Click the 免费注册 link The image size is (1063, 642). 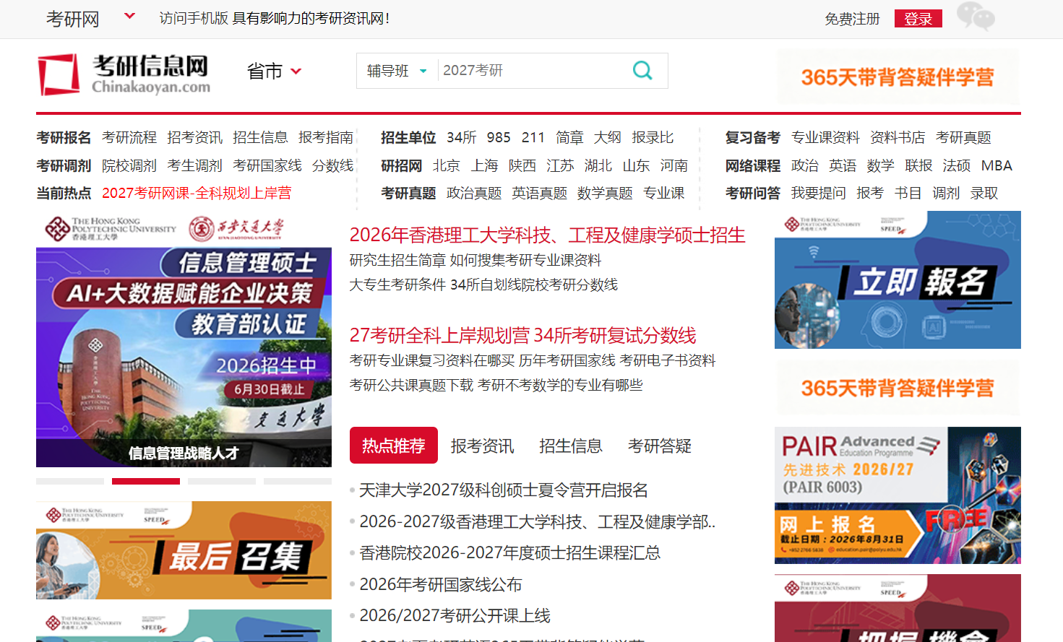tap(852, 19)
